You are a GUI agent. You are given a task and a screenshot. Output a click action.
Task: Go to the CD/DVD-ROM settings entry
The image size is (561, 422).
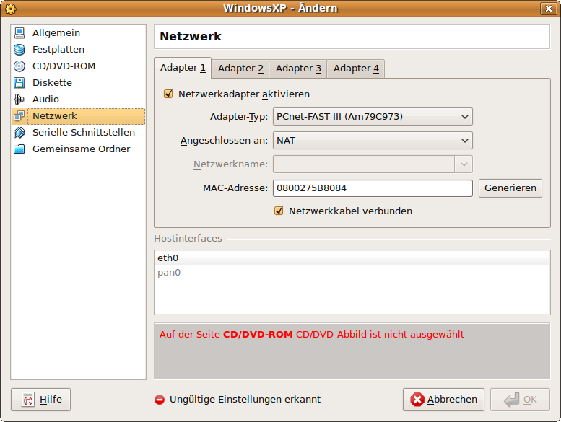click(79, 66)
